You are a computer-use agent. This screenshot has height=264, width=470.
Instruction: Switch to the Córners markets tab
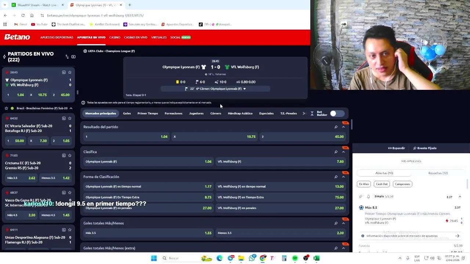click(216, 114)
